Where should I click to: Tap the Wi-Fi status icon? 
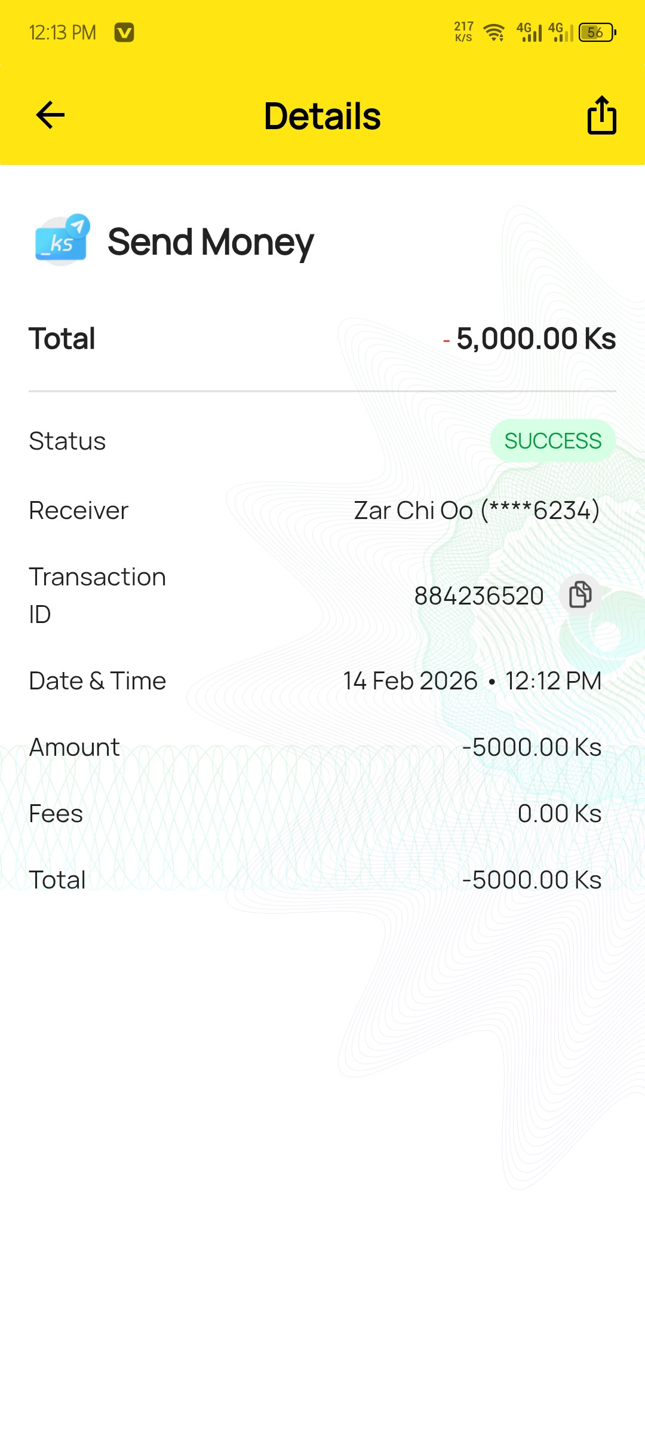494,32
